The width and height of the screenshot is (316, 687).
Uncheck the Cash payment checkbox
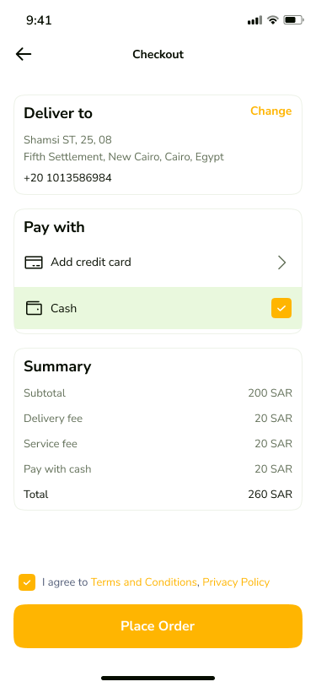[281, 308]
